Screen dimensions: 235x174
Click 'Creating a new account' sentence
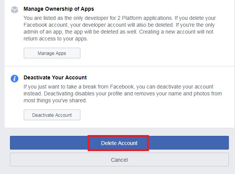pyautogui.click(x=167, y=32)
